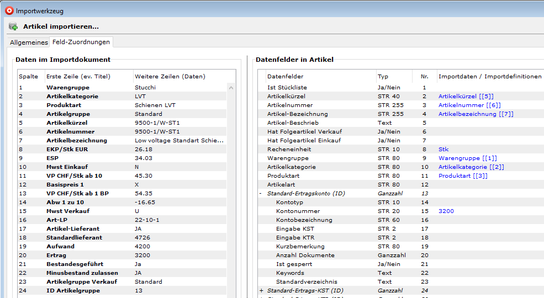Click the scroll-up arrow in import document list

(x=231, y=88)
